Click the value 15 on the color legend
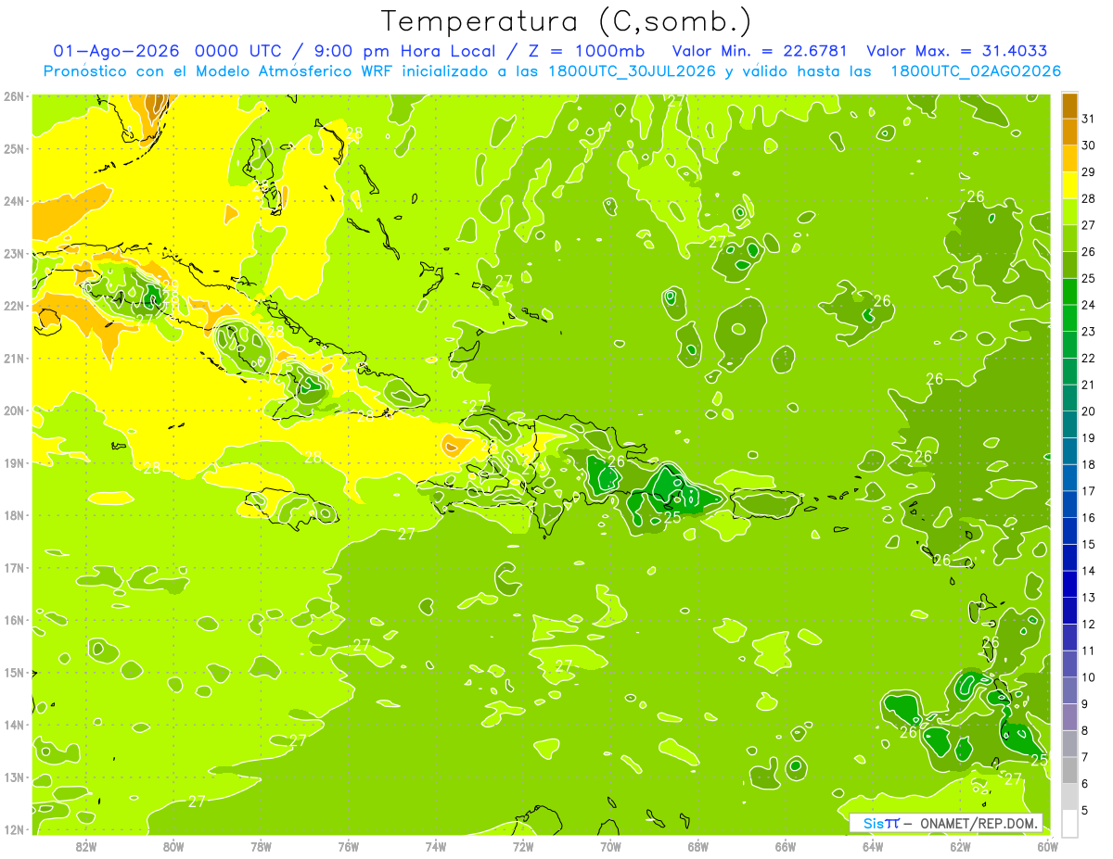Screen dimensions: 1113x859 point(1089,544)
